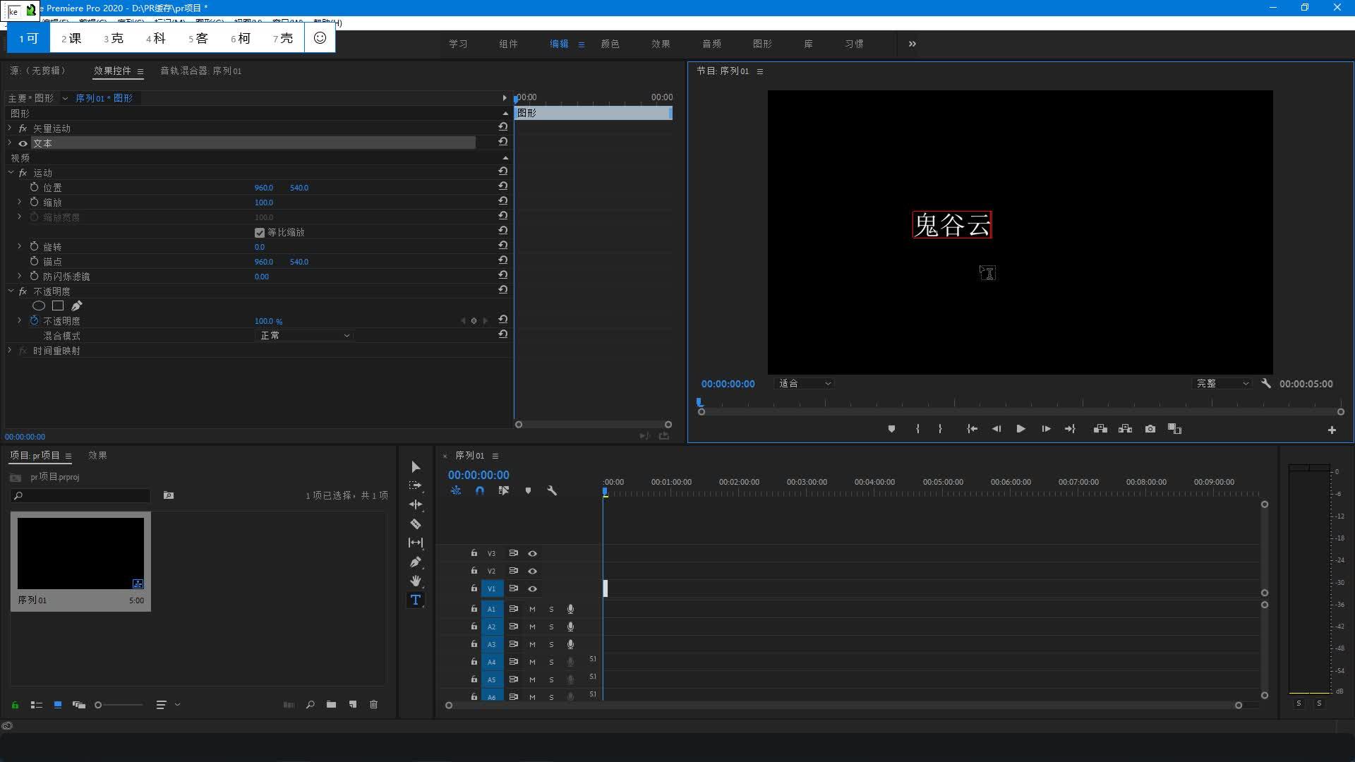Image resolution: width=1355 pixels, height=762 pixels.
Task: Create free draw bezier opacity mask
Action: [x=77, y=306]
